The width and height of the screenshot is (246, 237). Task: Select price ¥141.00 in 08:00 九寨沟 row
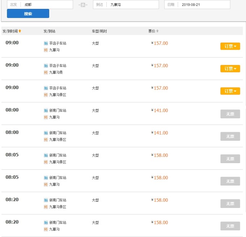(160, 110)
